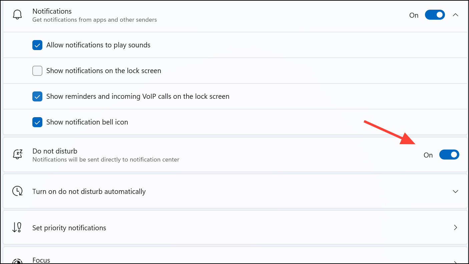The image size is (469, 264).
Task: Open Set priority notifications chevron
Action: click(x=456, y=228)
